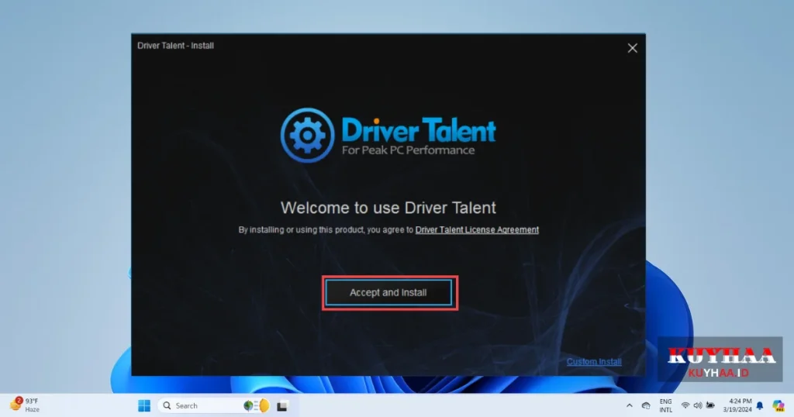Click the battery icon in system tray
794x417 pixels.
pos(710,405)
